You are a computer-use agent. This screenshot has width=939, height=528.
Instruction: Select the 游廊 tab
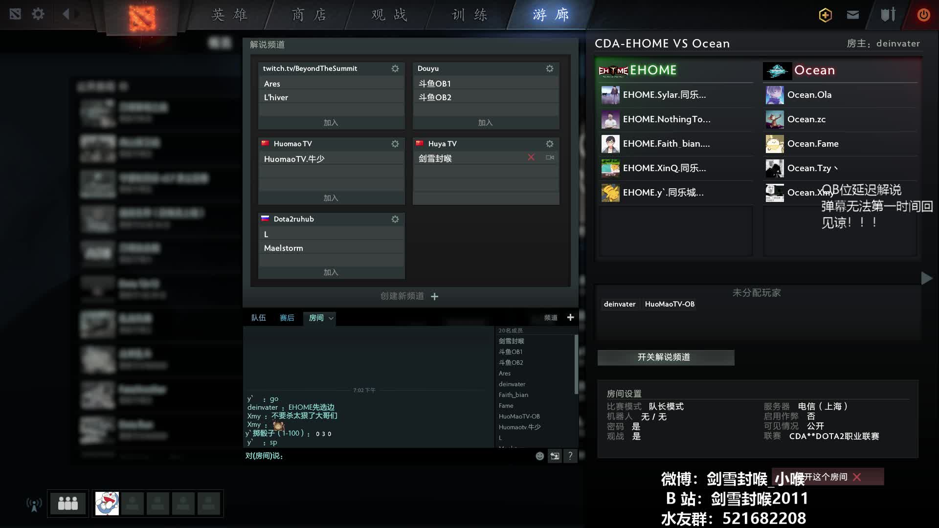551,15
